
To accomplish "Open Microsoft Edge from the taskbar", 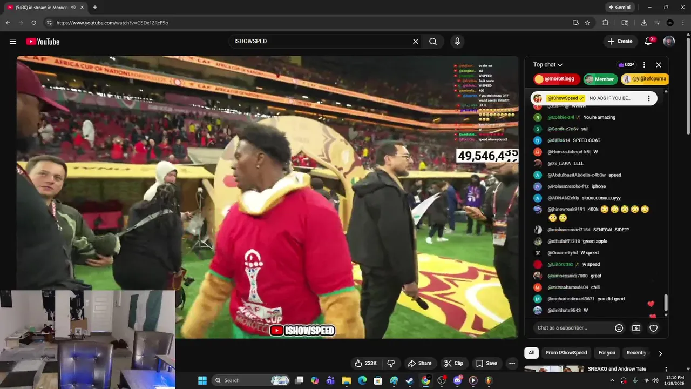I will pyautogui.click(x=362, y=380).
